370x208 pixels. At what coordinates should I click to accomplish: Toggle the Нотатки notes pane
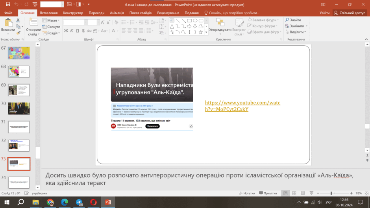coord(247,193)
